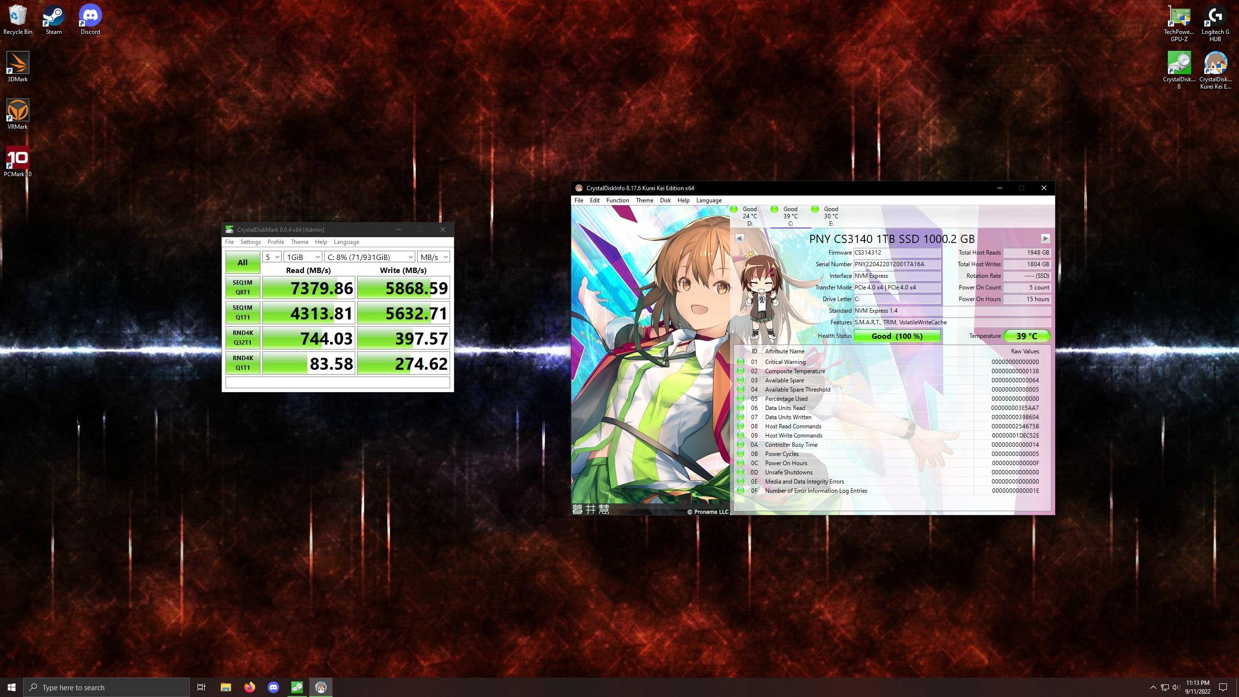Open the MB/s unit dropdown
The width and height of the screenshot is (1239, 697).
coord(433,257)
